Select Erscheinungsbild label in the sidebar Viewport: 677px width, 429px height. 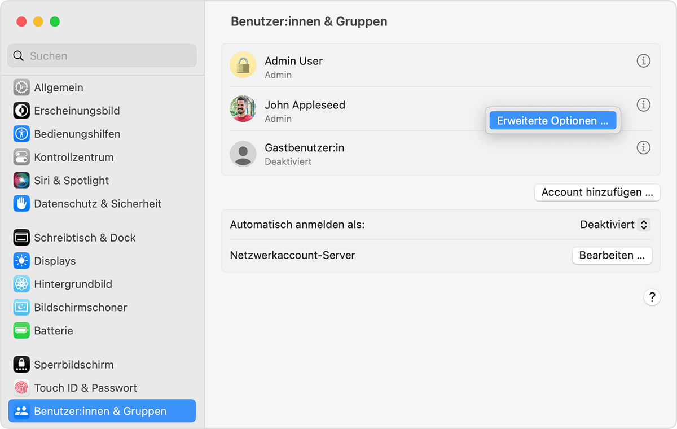77,111
